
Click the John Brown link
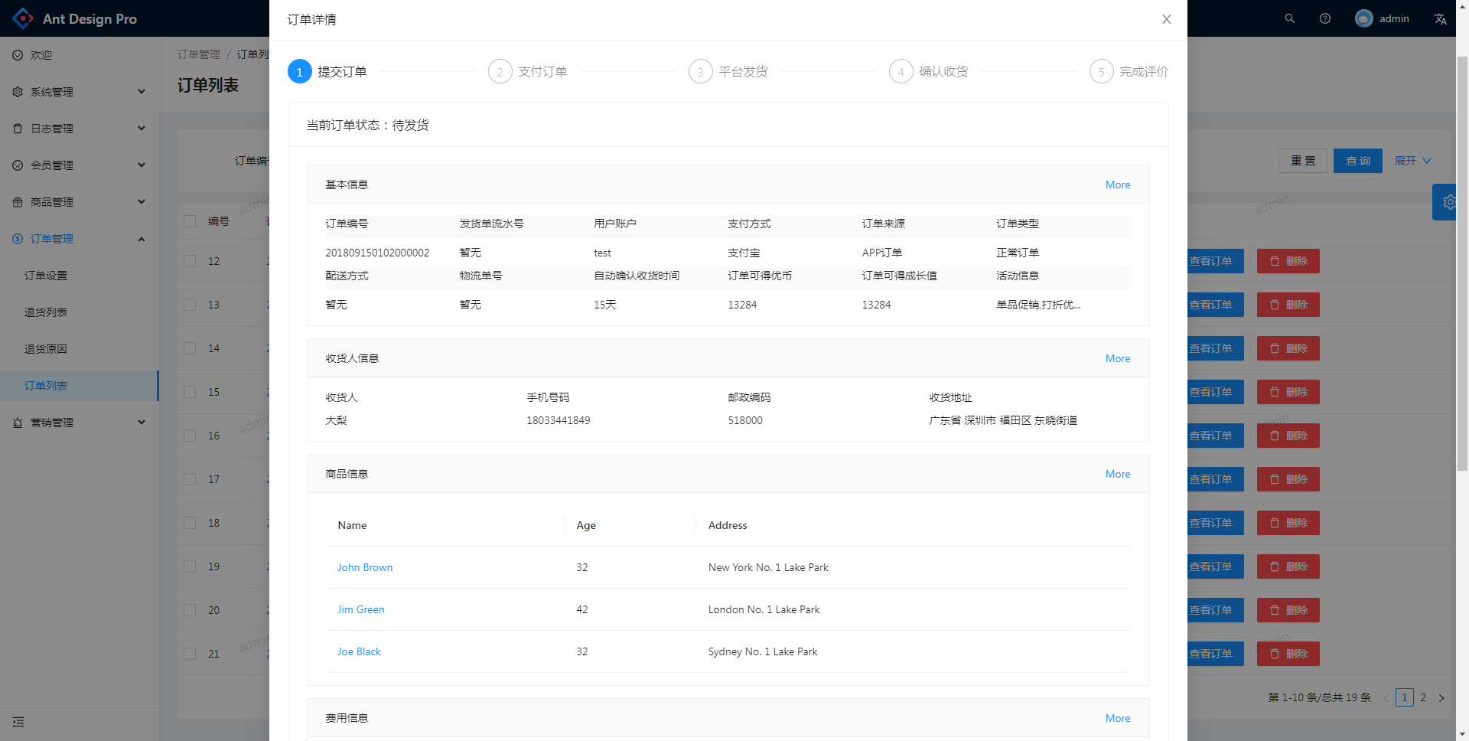365,567
